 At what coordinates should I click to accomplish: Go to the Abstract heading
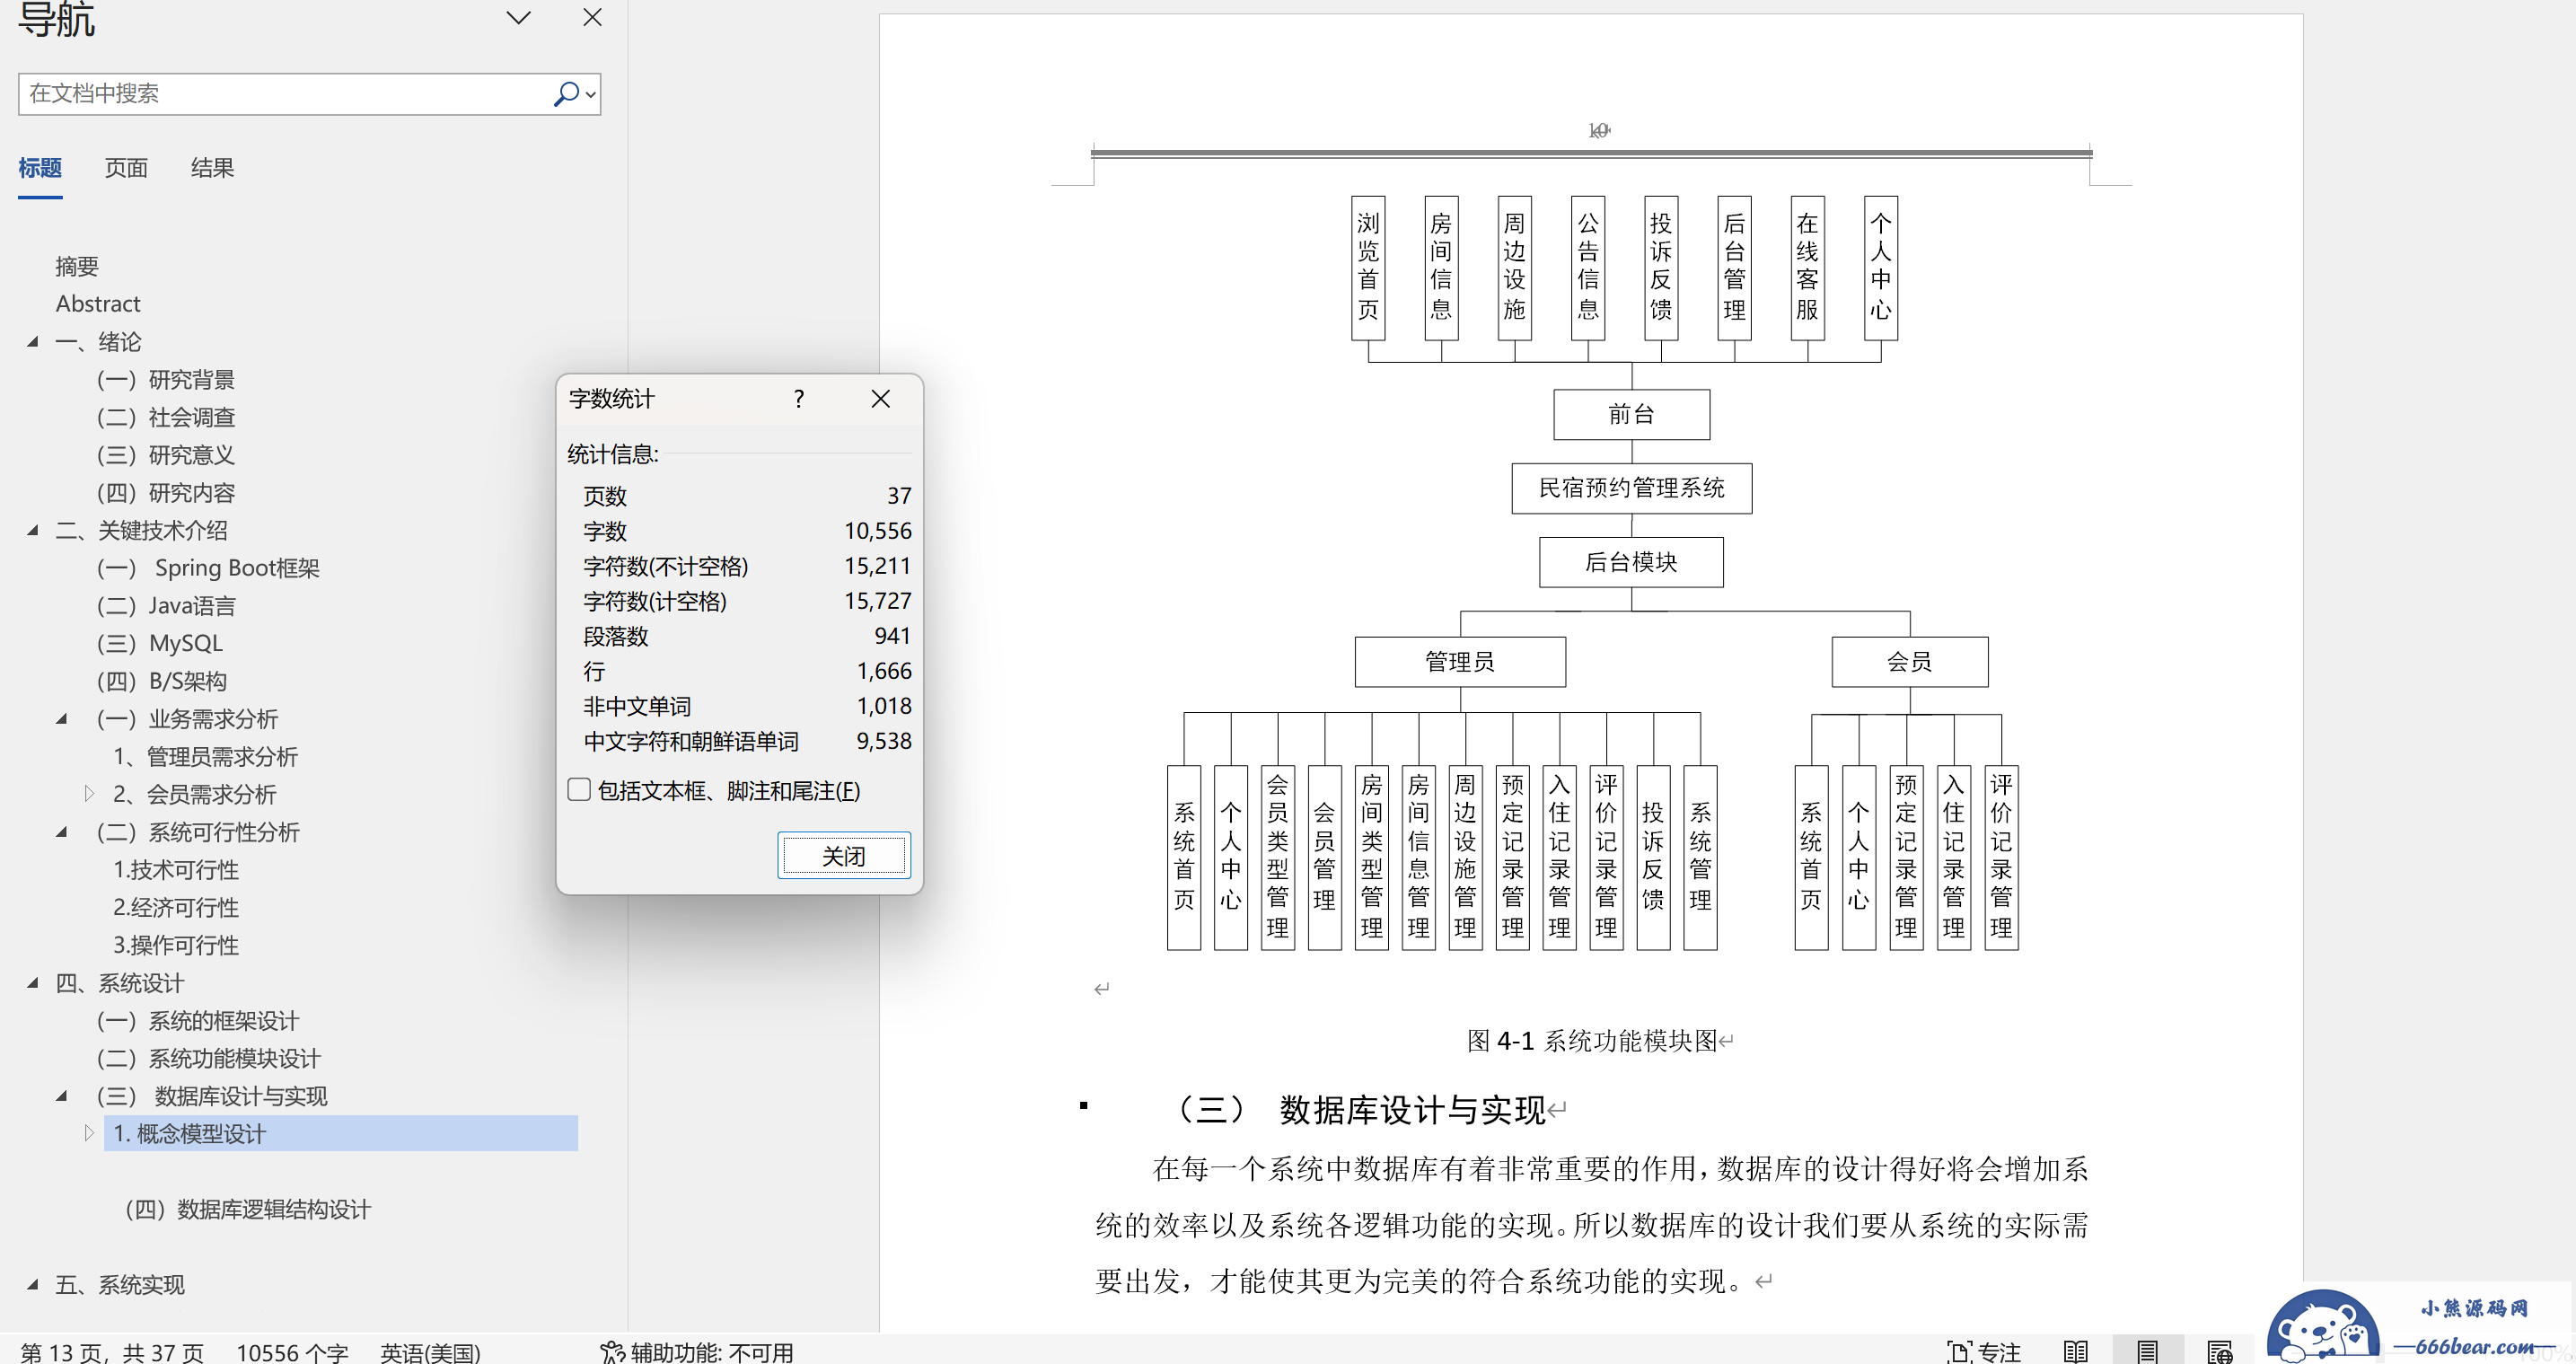coord(98,304)
